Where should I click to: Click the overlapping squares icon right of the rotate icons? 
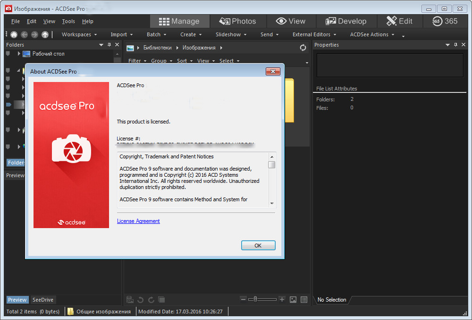point(161,300)
